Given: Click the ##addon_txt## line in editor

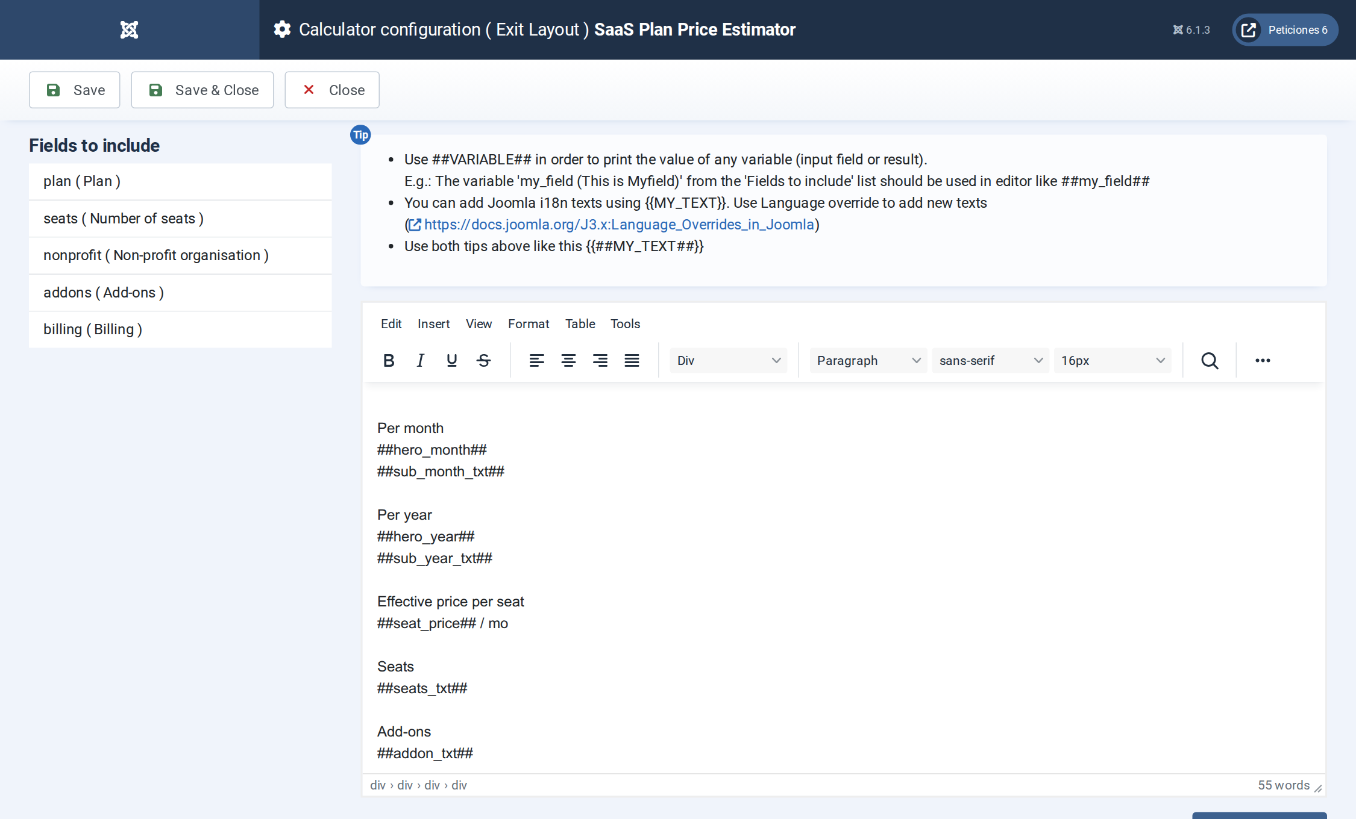Looking at the screenshot, I should pos(425,753).
